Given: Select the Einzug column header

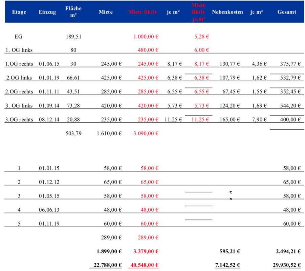Looking at the screenshot, I should point(47,12).
